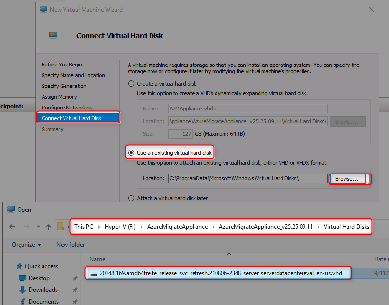This screenshot has height=305, width=389.
Task: Close the New Virtual Machine Wizard window
Action: pyautogui.click(x=371, y=9)
